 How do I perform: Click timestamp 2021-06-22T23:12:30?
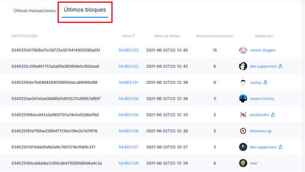pos(167,131)
